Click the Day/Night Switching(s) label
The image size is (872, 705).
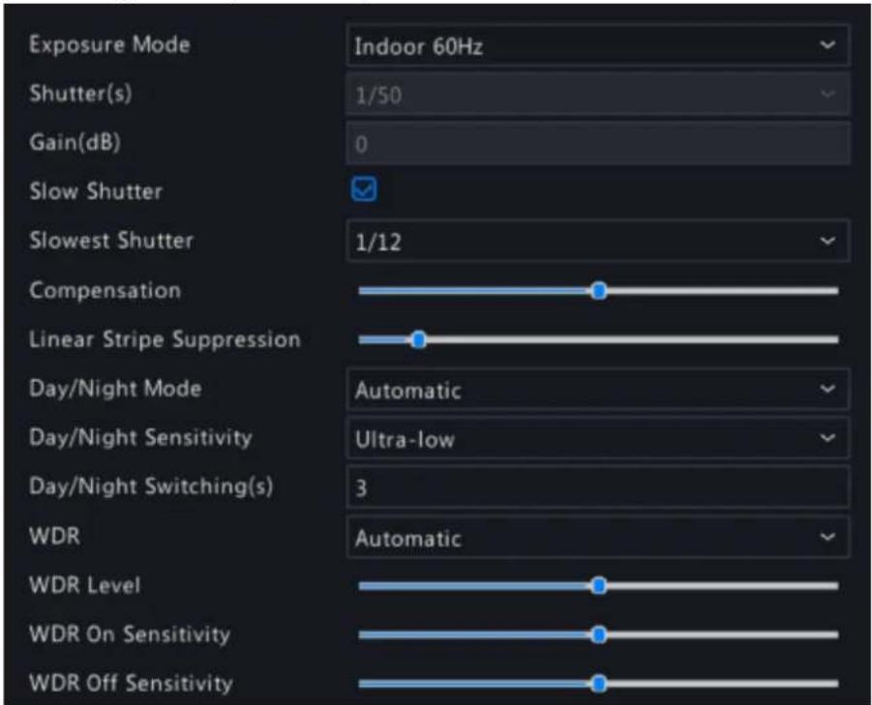151,486
